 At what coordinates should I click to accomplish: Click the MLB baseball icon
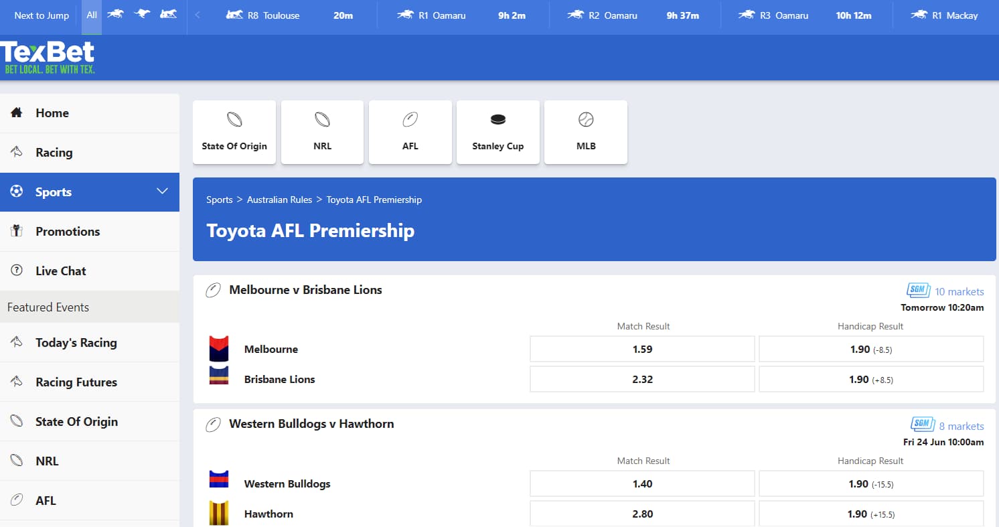(x=586, y=120)
